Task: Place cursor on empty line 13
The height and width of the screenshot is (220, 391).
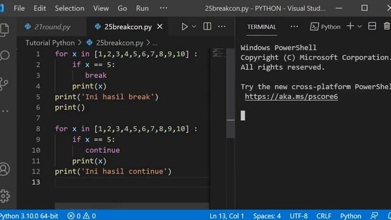Action: 132,182
